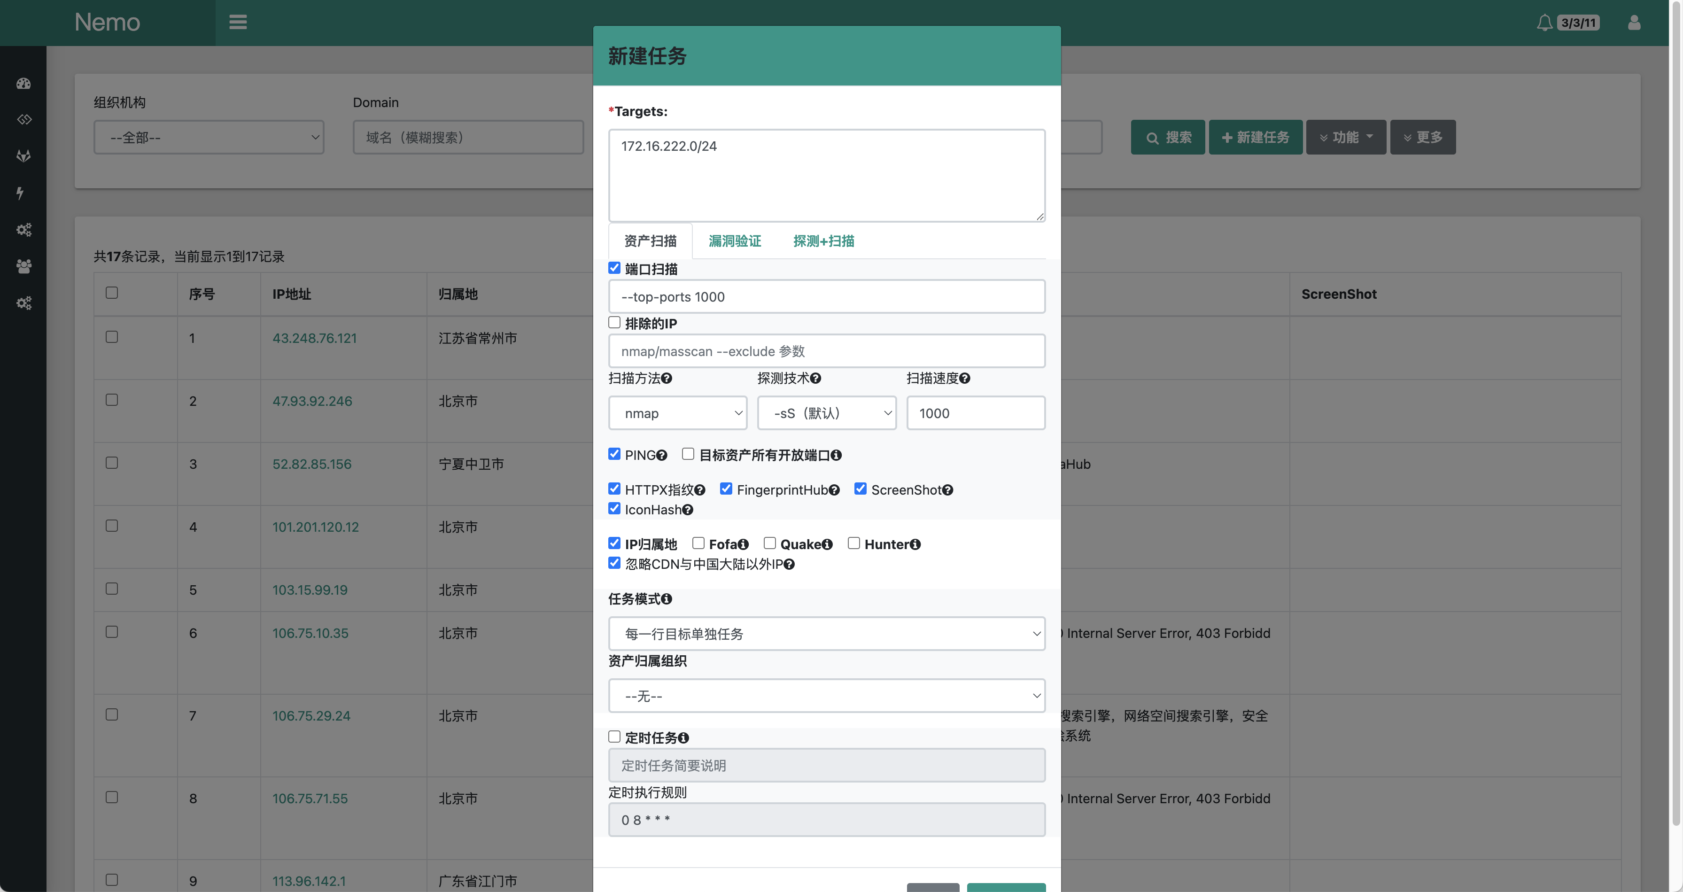This screenshot has height=892, width=1683.
Task: Click the dashboard icon in sidebar
Action: (x=23, y=83)
